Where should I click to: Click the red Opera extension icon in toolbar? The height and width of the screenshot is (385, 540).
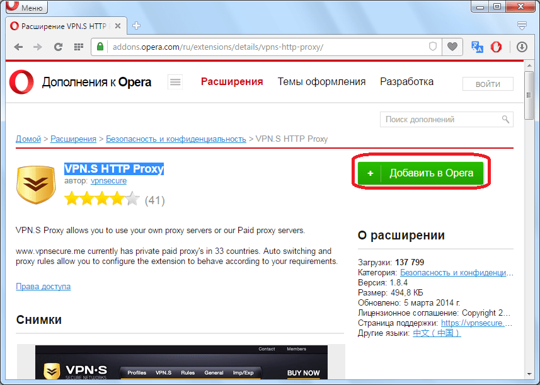496,47
